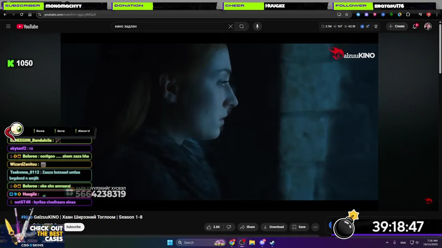Click the blue extension icon in the stats bar

pos(362,27)
